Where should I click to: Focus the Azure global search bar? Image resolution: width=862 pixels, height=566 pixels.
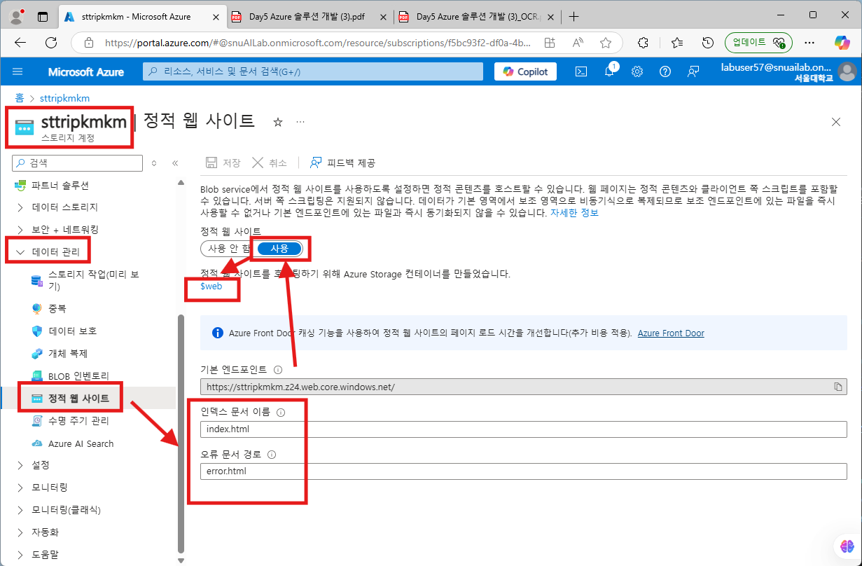pyautogui.click(x=313, y=71)
